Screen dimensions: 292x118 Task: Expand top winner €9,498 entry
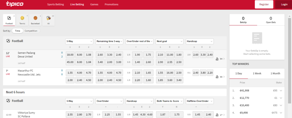[x=281, y=113]
